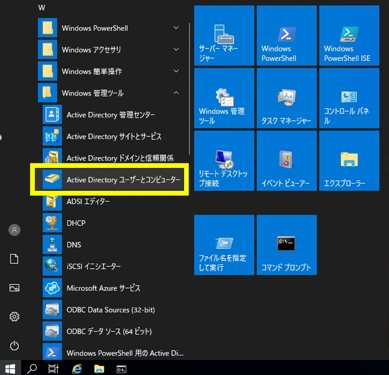The height and width of the screenshot is (375, 389).
Task: Click the Windows Start button
Action: [10, 369]
